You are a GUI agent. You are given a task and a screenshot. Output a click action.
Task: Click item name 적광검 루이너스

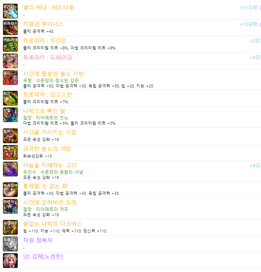coord(43,24)
